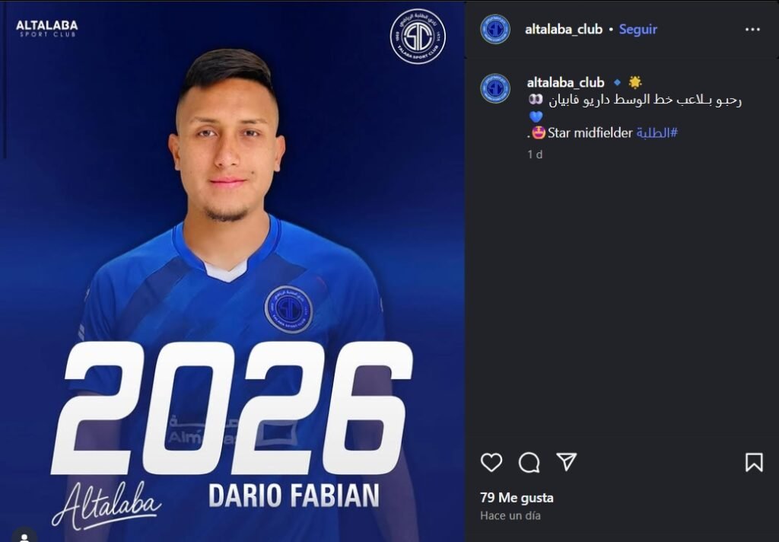Save post using bookmark icon
779x542 pixels.
tap(754, 462)
